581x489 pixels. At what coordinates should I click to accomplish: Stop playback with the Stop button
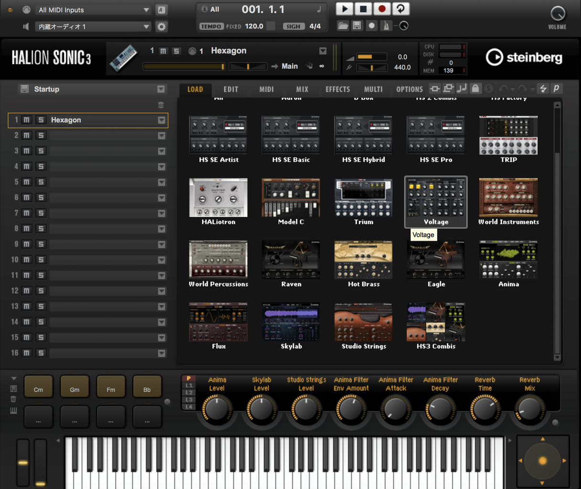click(363, 9)
